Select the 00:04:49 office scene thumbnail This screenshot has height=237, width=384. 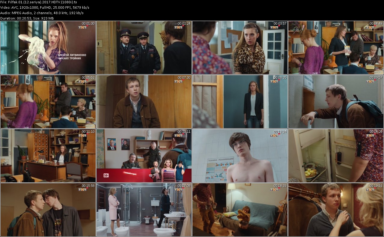pos(336,47)
